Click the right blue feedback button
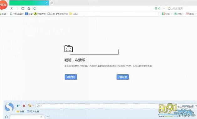 (123, 77)
